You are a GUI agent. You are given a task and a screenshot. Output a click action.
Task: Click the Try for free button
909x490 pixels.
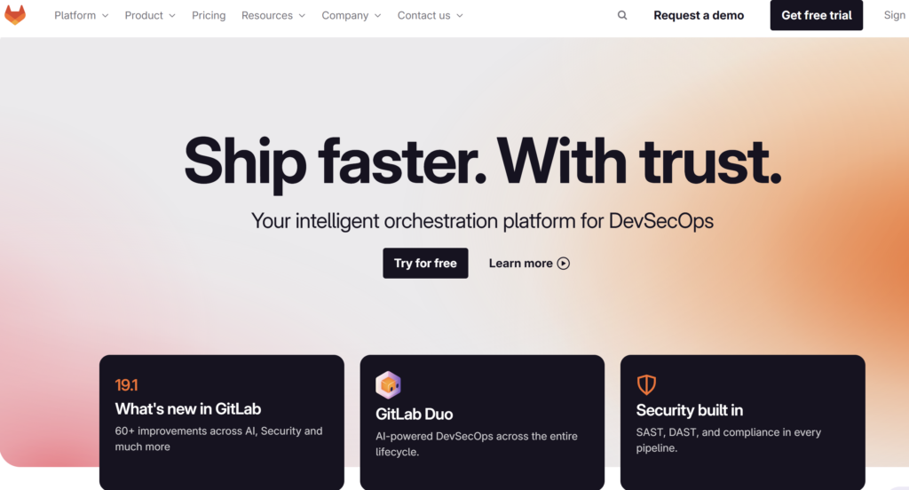coord(425,264)
